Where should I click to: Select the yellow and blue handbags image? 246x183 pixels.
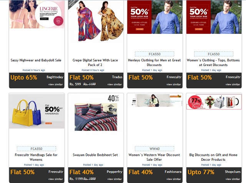point(37,111)
